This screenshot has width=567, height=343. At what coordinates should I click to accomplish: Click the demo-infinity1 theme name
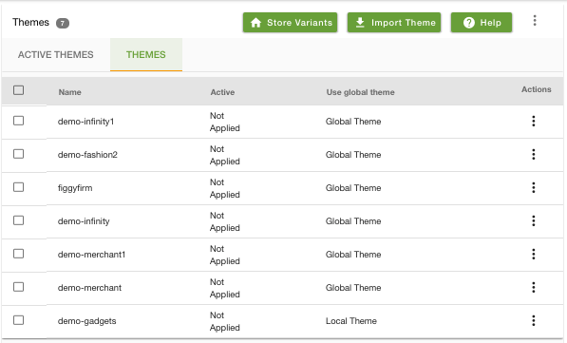(x=85, y=122)
